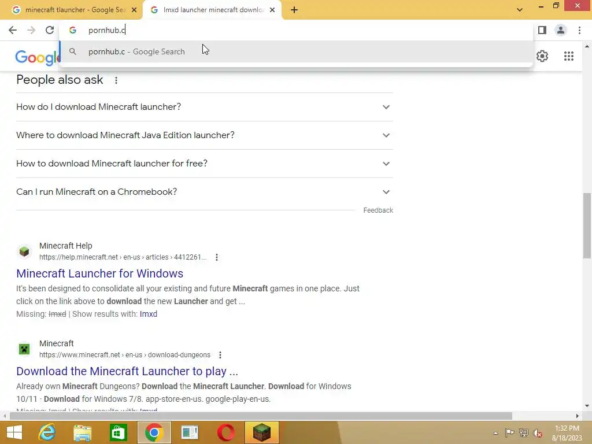Click the Feedback link
This screenshot has height=444, width=592.
(x=378, y=210)
